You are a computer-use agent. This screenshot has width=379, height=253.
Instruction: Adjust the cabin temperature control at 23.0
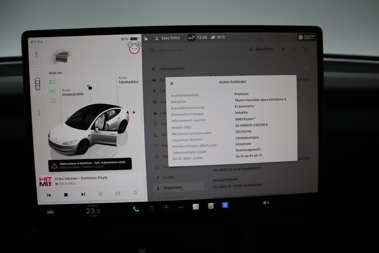tap(93, 210)
